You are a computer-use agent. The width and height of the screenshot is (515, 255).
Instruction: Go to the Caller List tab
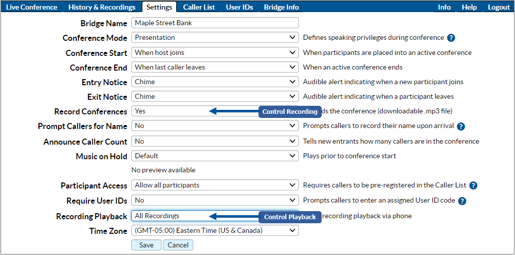click(198, 7)
